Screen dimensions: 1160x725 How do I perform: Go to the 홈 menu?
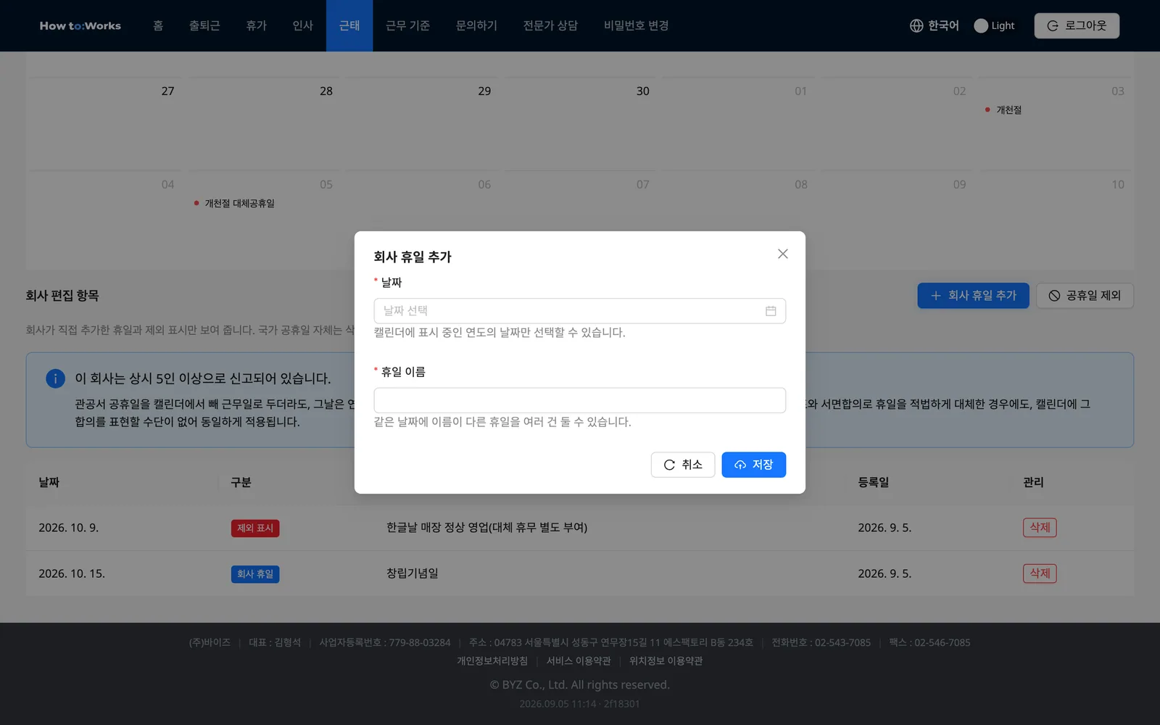(158, 25)
